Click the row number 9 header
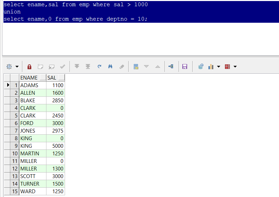The image size is (279, 197). pos(14,146)
